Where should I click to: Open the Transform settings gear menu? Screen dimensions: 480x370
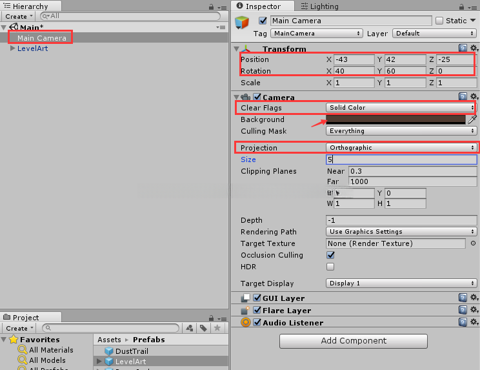tap(474, 48)
